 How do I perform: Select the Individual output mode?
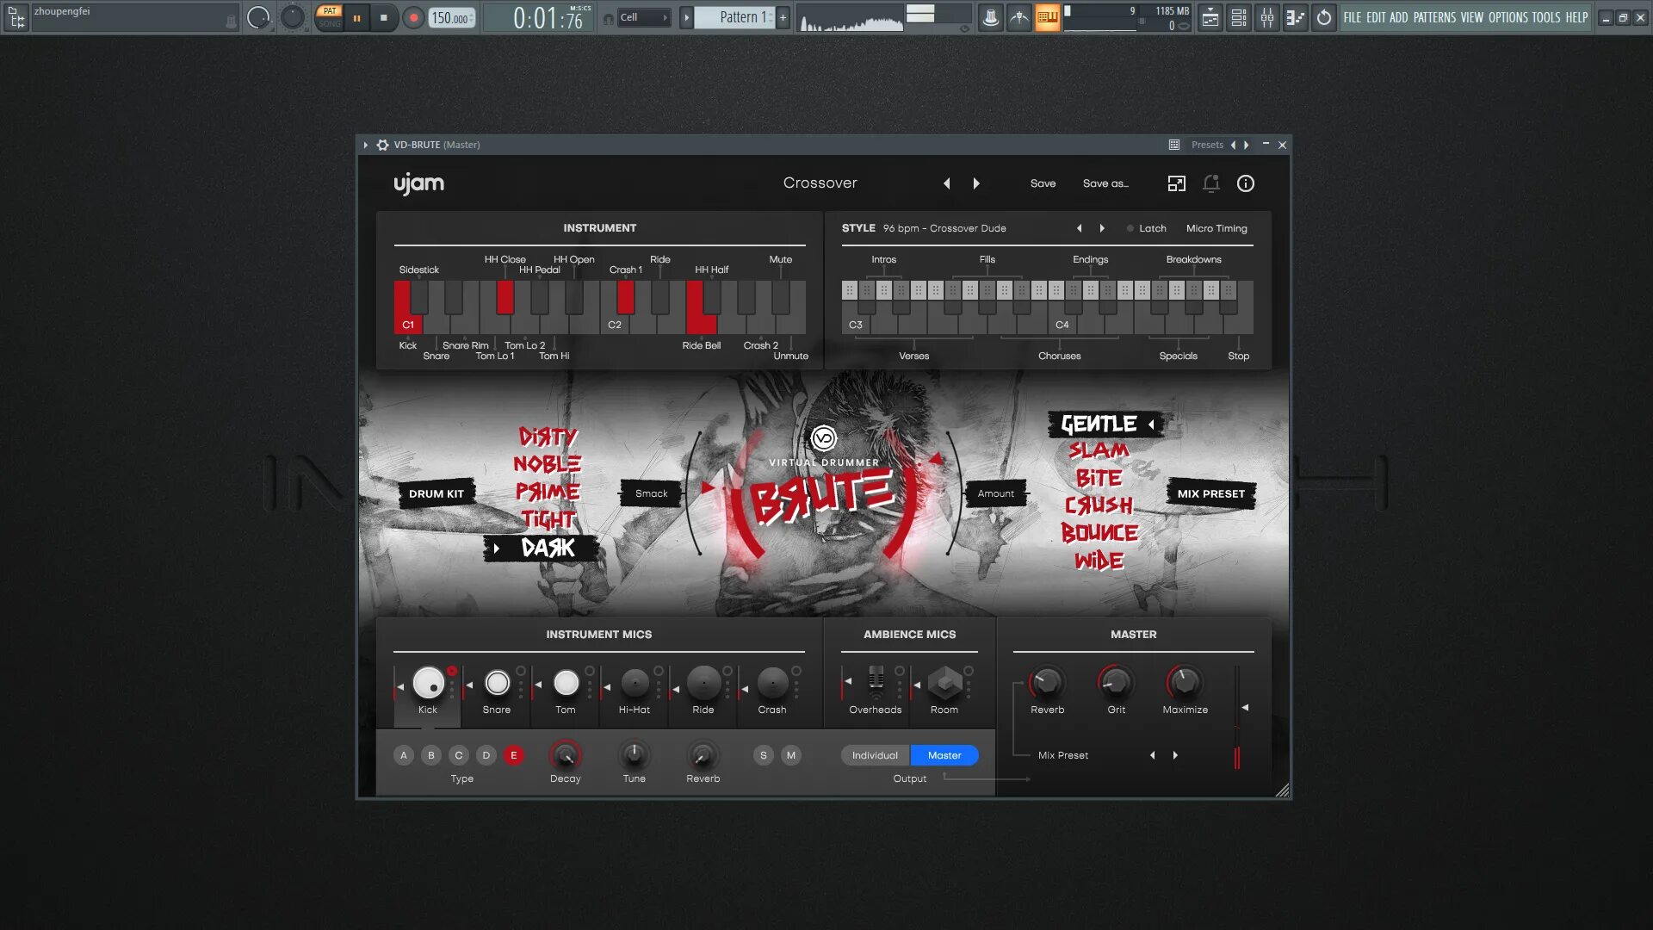(875, 755)
